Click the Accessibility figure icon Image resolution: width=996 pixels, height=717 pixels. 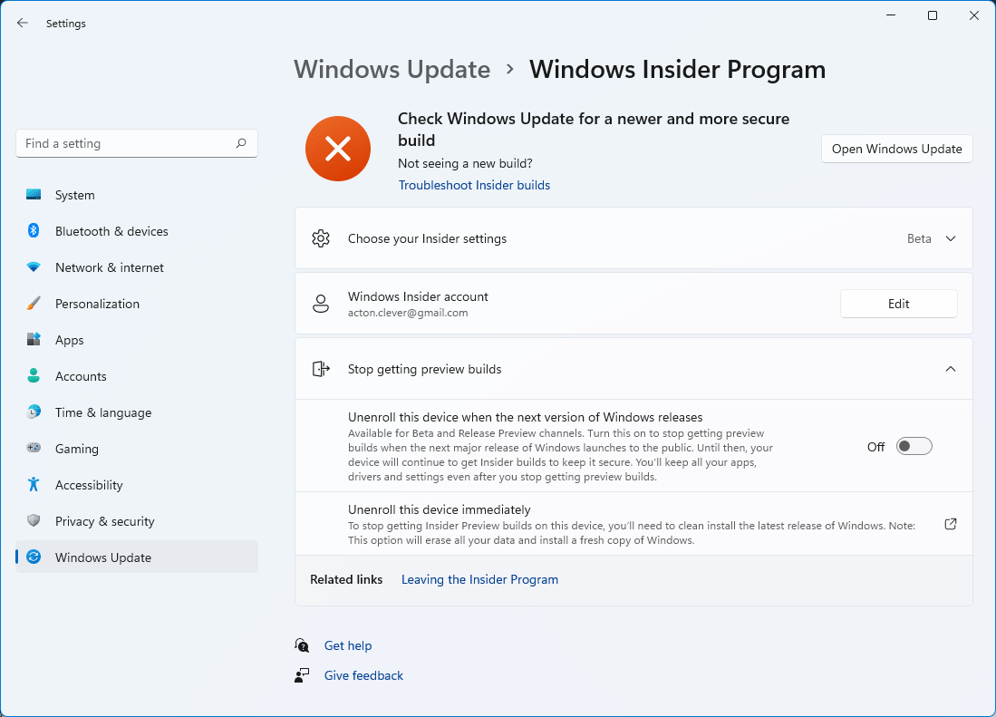tap(34, 485)
